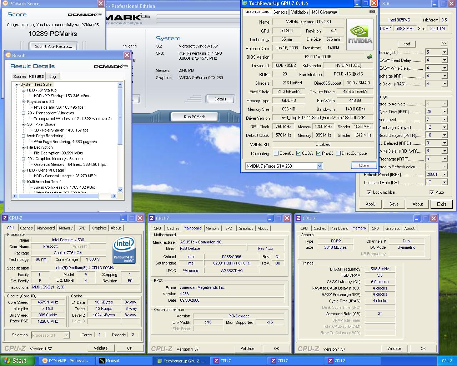Image resolution: width=457 pixels, height=366 pixels.
Task: Open Caches tab in the first CPU-Z window
Action: pos(26,228)
